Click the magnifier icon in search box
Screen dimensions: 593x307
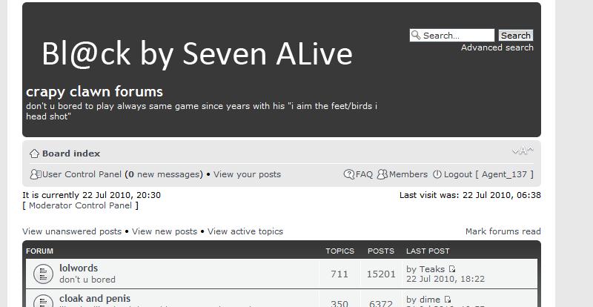(x=417, y=35)
